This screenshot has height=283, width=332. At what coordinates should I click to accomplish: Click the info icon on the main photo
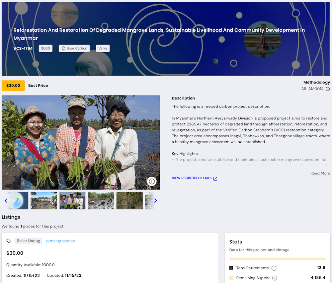click(152, 181)
